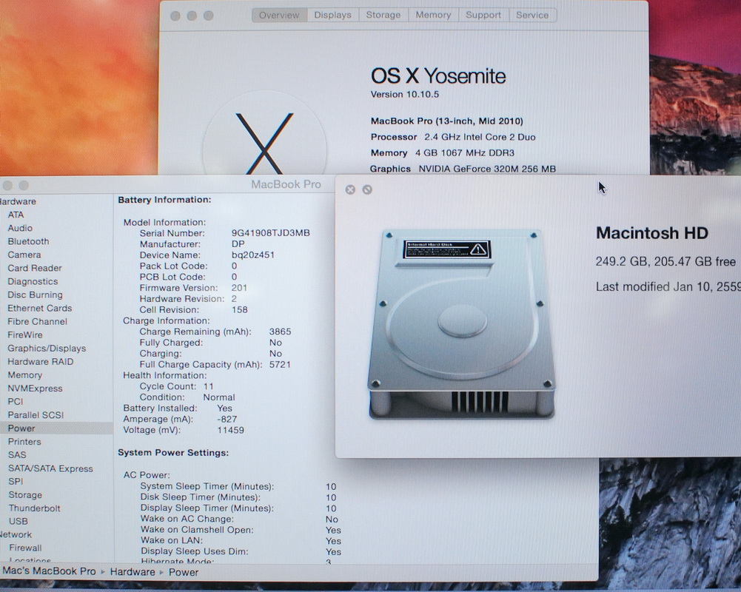Click the MacBook Pro (13-inch, Mid 2010) text
Viewport: 741px width, 592px height.
pos(447,121)
